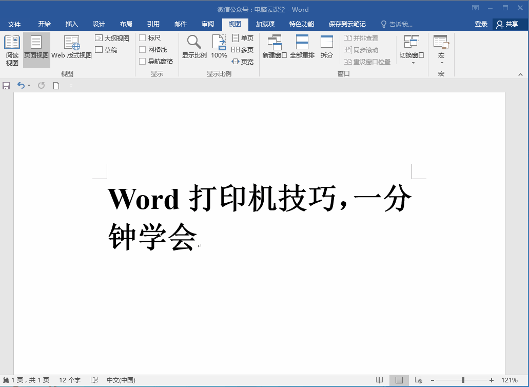Screen dimensions: 529x387
Task: Zoom out with the minus button
Action: pyautogui.click(x=433, y=380)
